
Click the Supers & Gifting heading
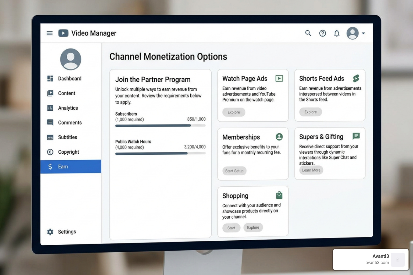click(x=321, y=137)
